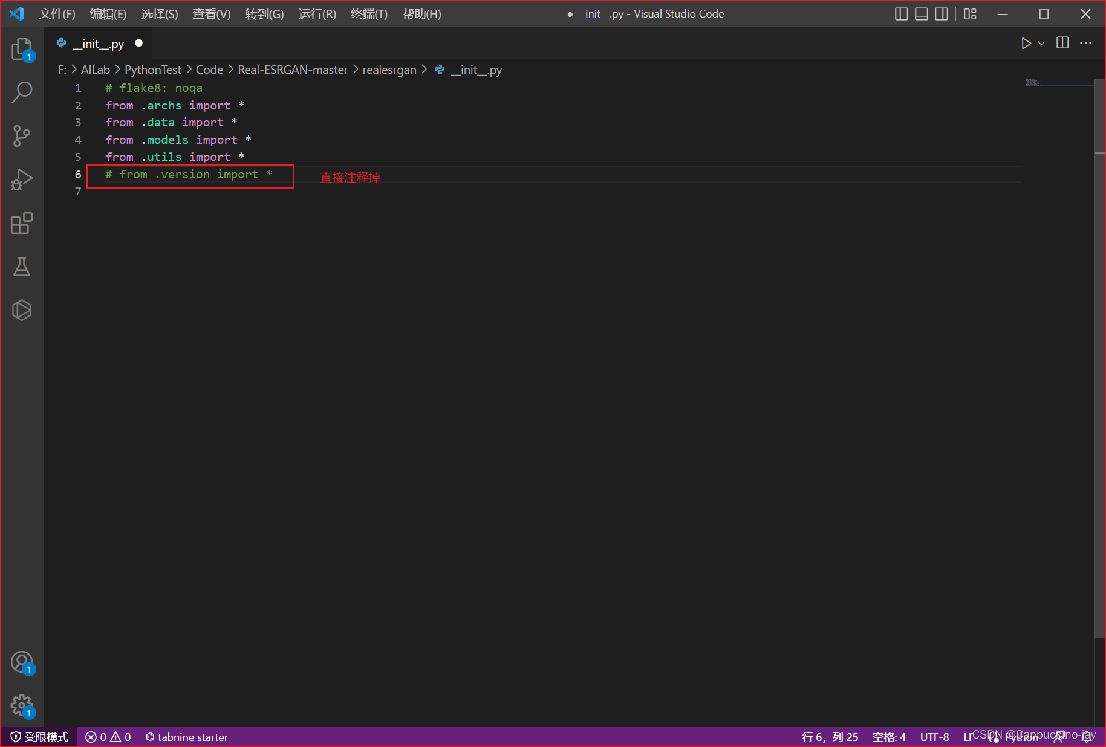Place cursor on '# flake8: noqa' line
Viewport: 1106px width, 747px height.
(x=154, y=88)
